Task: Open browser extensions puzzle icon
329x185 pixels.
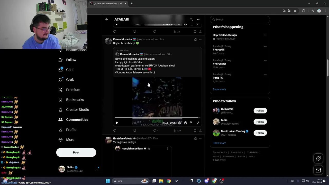Action: pos(304,11)
